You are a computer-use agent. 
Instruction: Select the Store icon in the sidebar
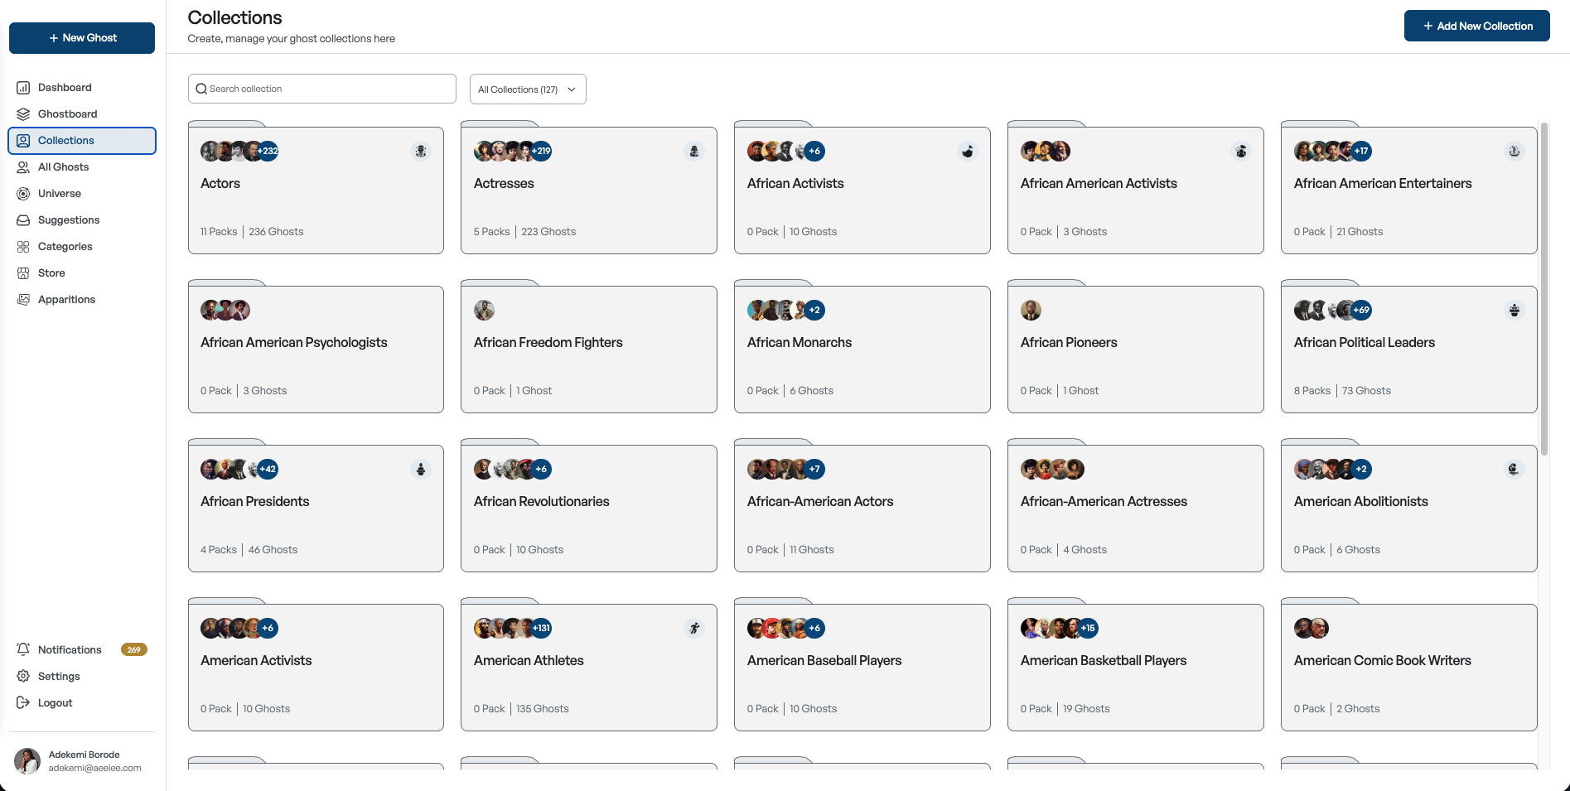[23, 273]
